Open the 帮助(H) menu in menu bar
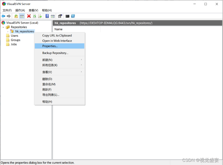Image resolution: width=223 pixels, height=165 pixels. click(x=47, y=10)
